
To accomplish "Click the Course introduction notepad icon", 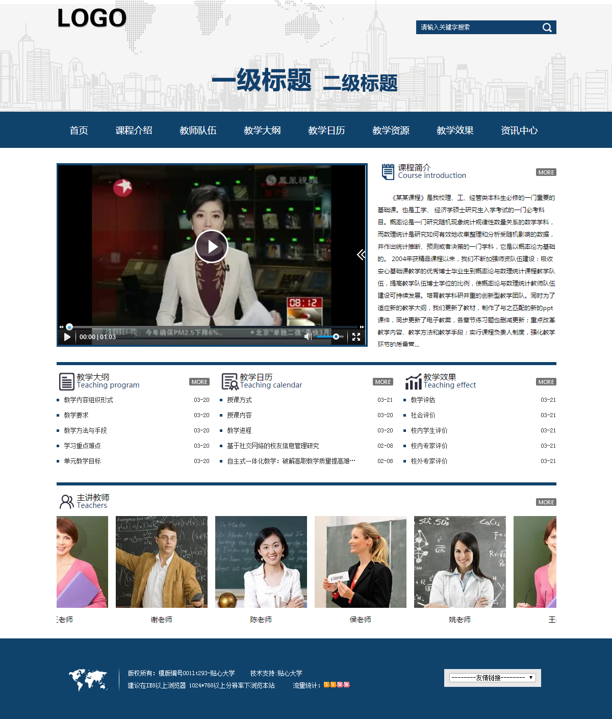I will (x=388, y=171).
